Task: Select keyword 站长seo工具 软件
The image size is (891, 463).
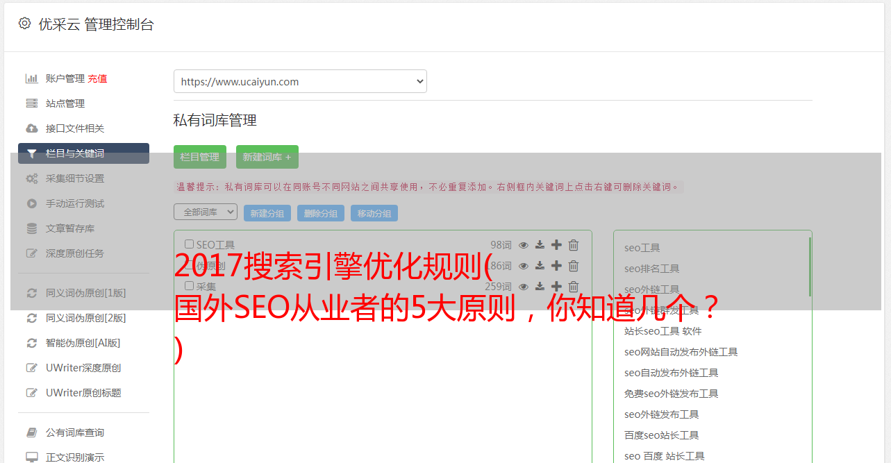Action: pyautogui.click(x=663, y=331)
